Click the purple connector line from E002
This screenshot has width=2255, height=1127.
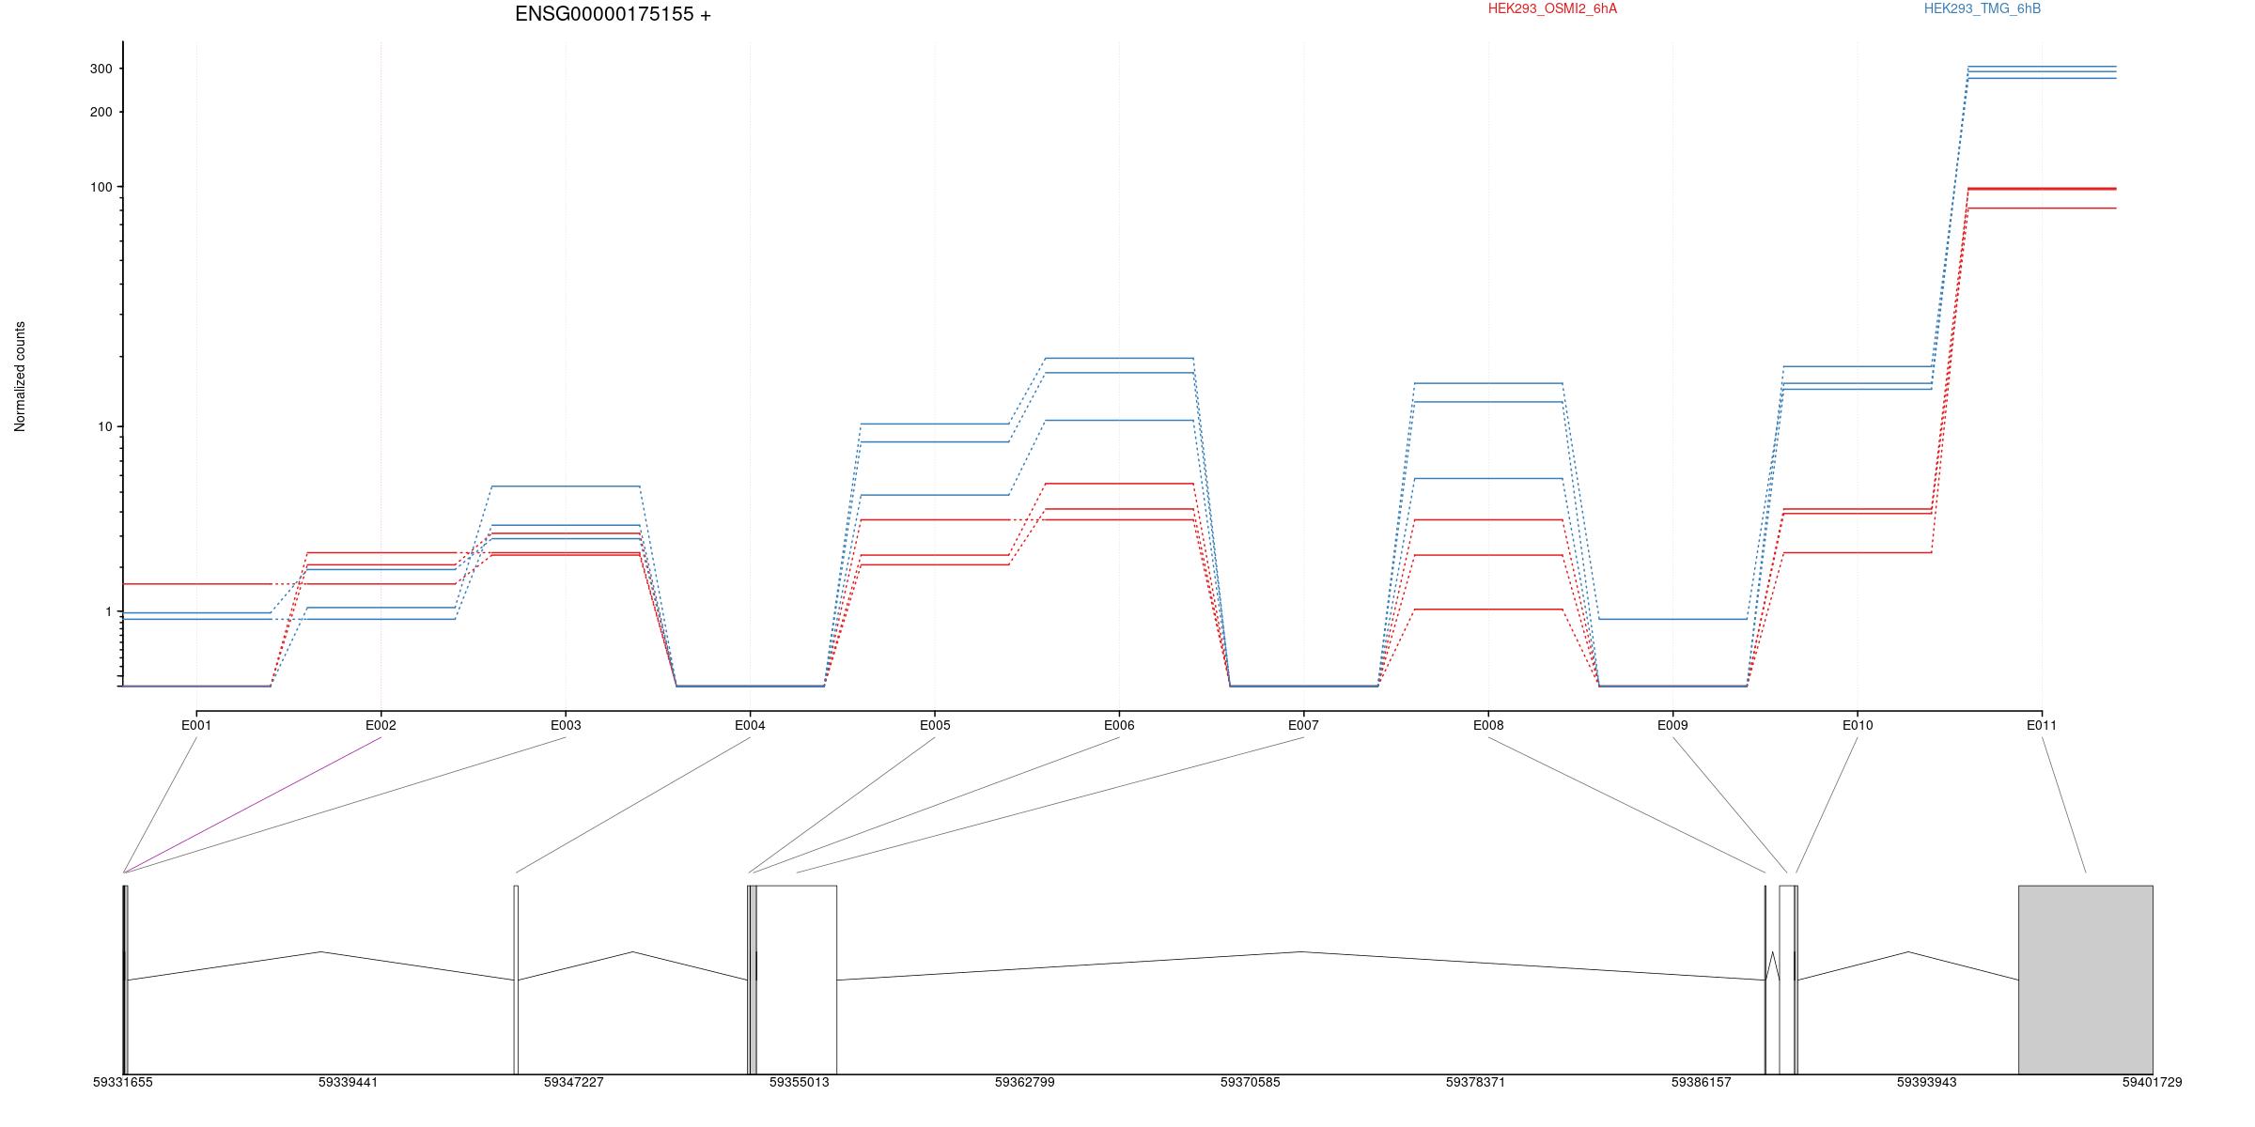point(252,805)
